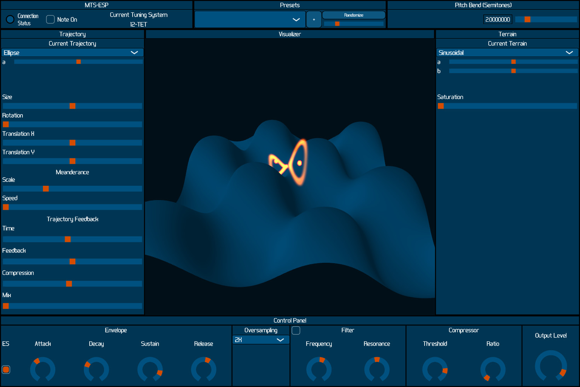The width and height of the screenshot is (580, 387).
Task: Adjust the trajectory Rotation slider
Action: [x=72, y=124]
